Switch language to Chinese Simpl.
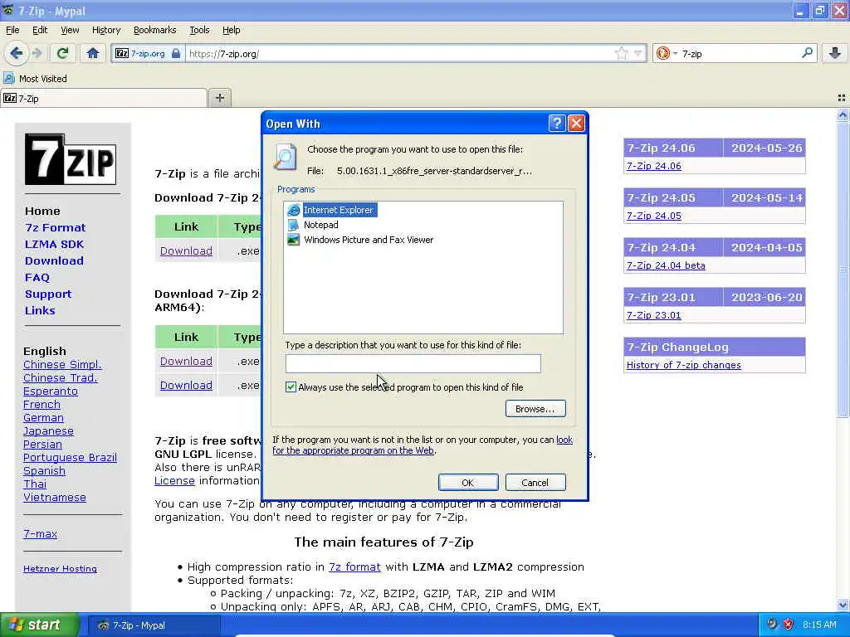 (62, 365)
